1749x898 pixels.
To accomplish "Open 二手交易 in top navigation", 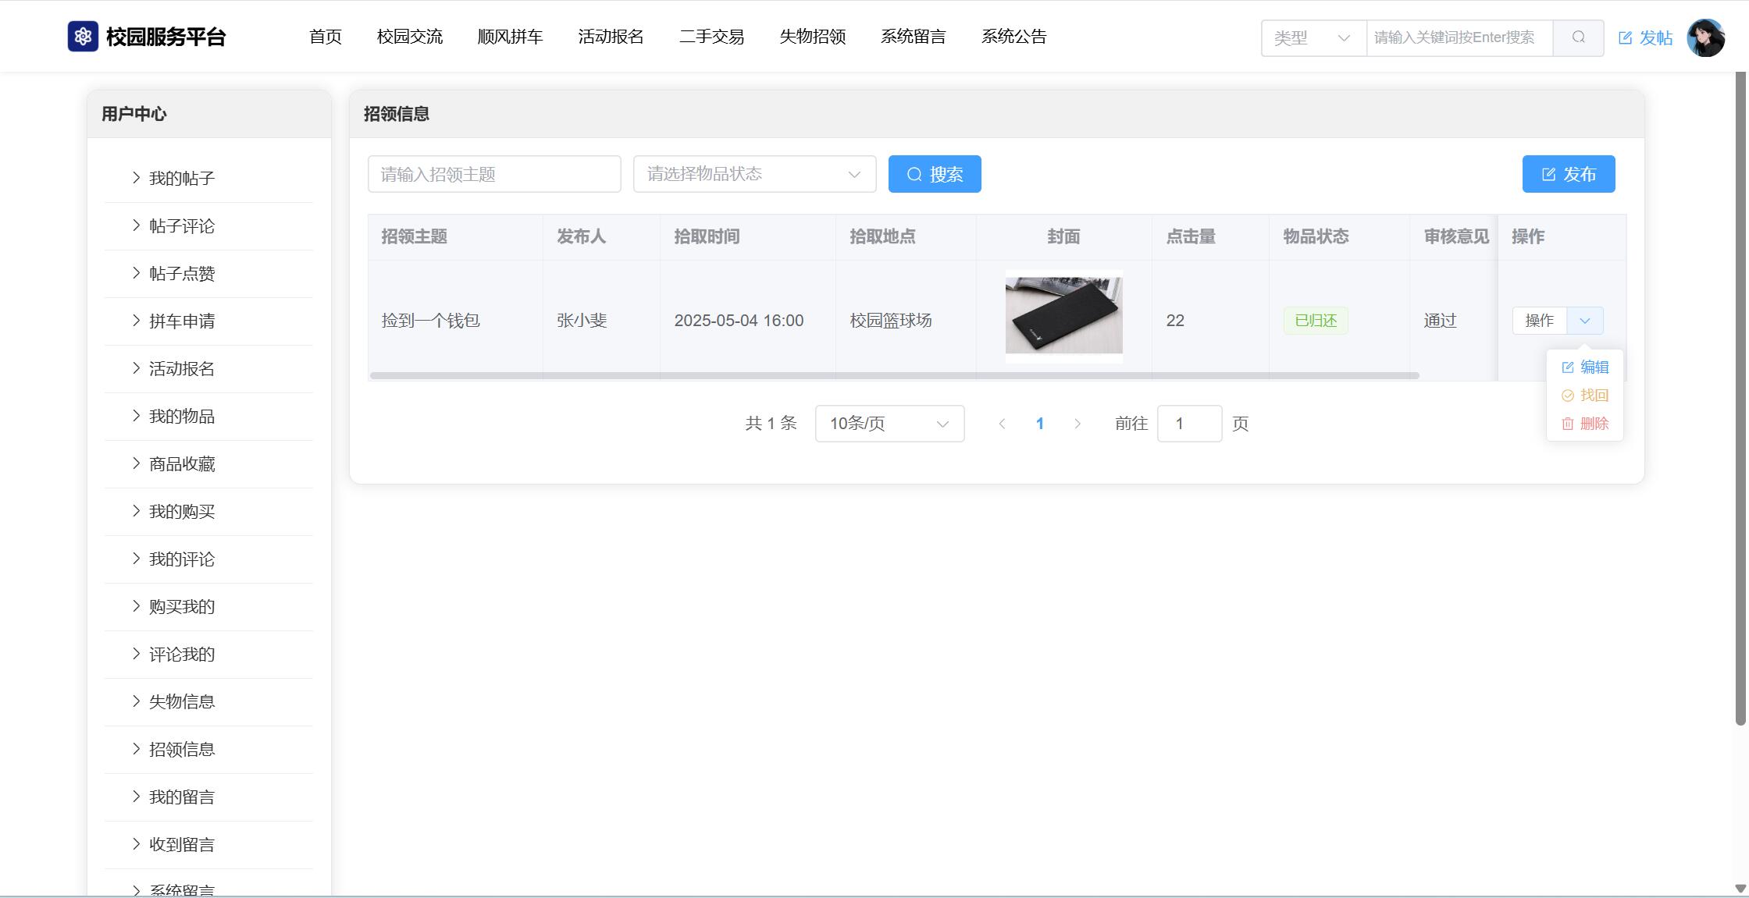I will tap(711, 37).
